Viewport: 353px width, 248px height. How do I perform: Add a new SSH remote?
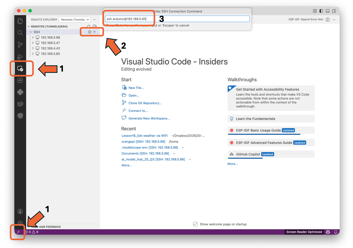coord(95,32)
